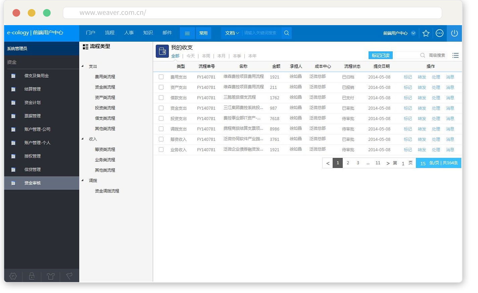
Task: Check the 借款支出 row checkbox
Action: pyautogui.click(x=161, y=97)
